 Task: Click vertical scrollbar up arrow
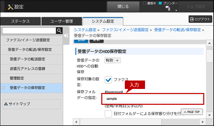(210, 43)
